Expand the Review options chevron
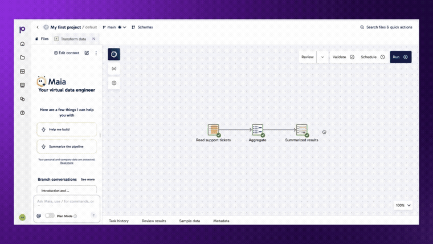The height and width of the screenshot is (244, 433). pos(322,57)
